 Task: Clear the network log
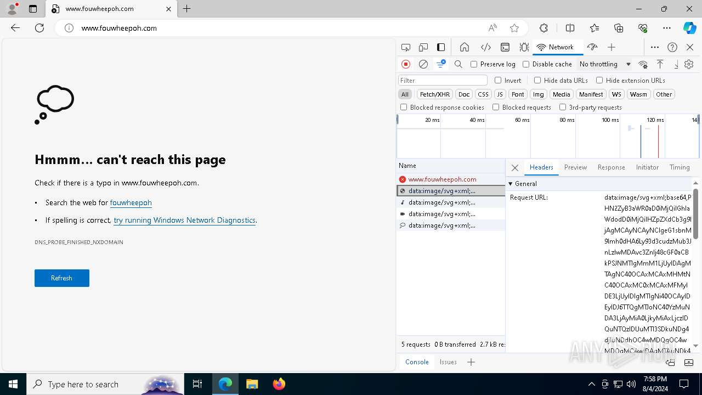point(423,64)
